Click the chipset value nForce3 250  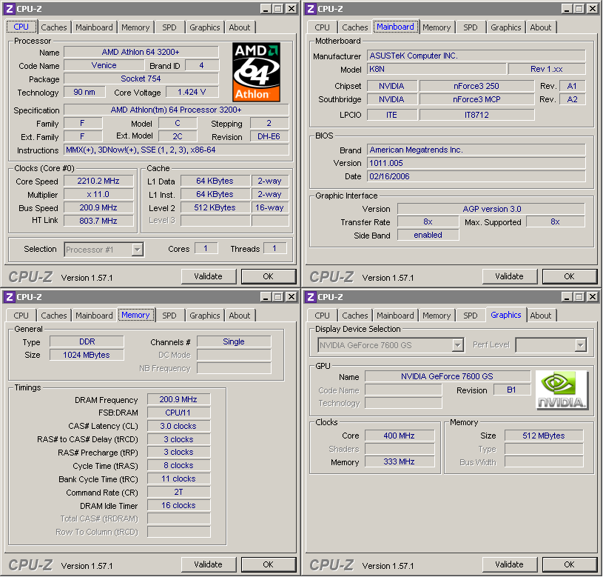pos(476,86)
